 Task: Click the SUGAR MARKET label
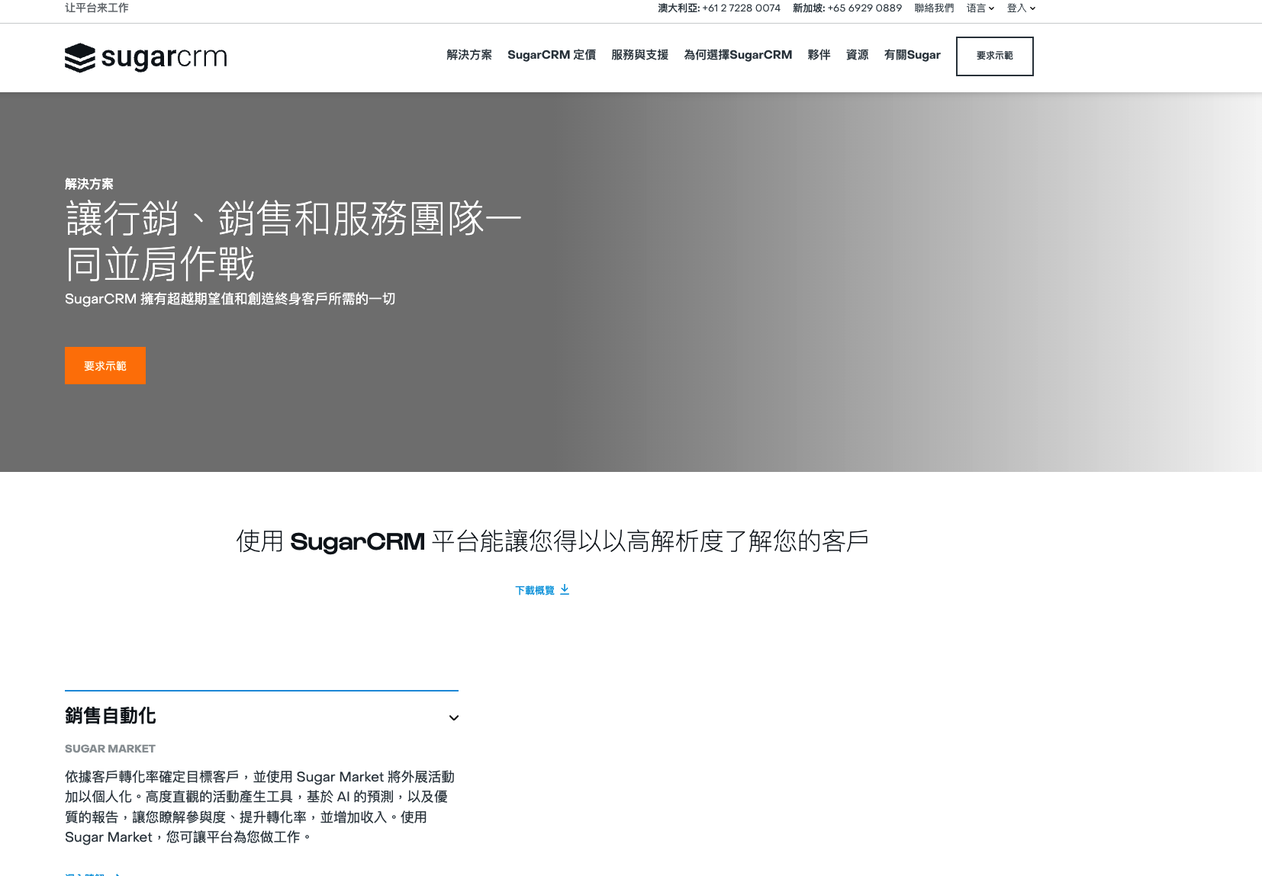click(x=110, y=749)
